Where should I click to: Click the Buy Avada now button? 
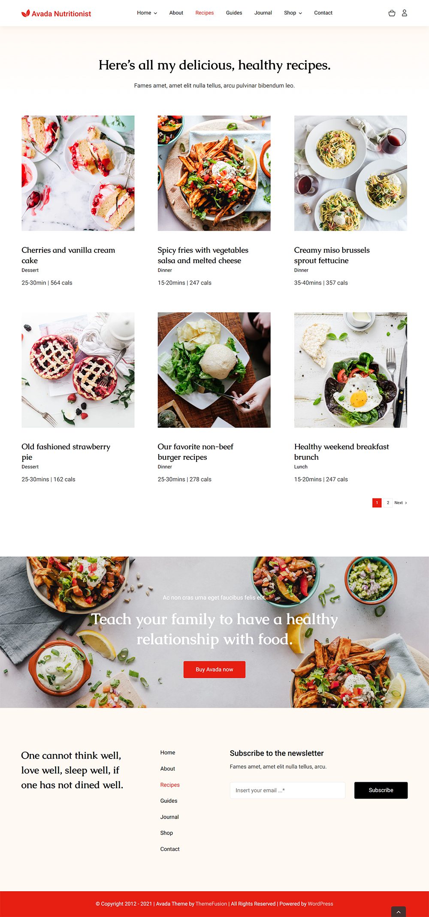pos(214,669)
